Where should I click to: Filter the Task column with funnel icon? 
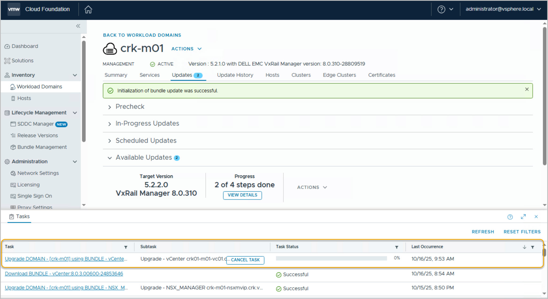tap(126, 247)
